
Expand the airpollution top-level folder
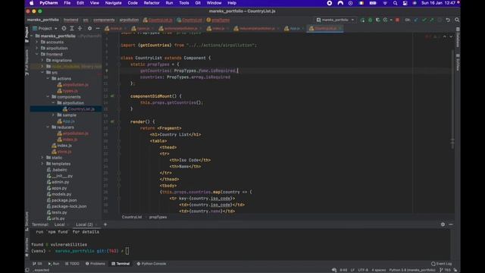37,49
